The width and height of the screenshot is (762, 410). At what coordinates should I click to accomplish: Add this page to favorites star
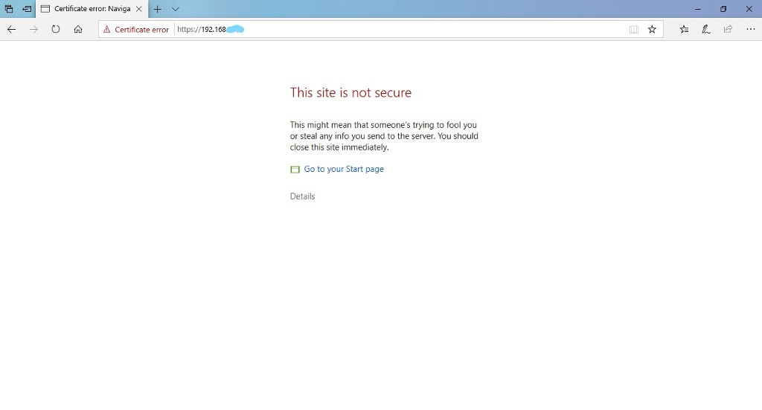tap(652, 29)
